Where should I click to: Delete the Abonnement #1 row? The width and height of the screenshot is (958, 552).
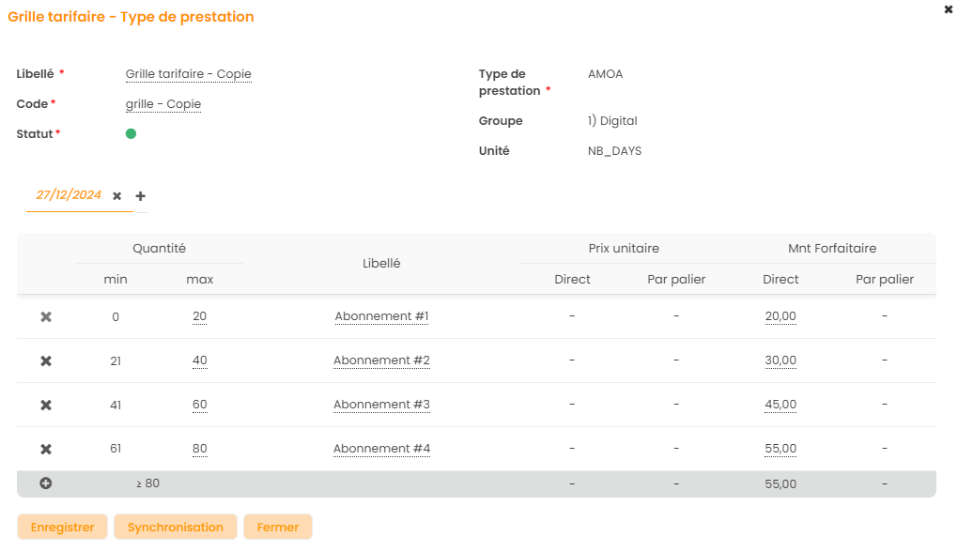point(46,317)
